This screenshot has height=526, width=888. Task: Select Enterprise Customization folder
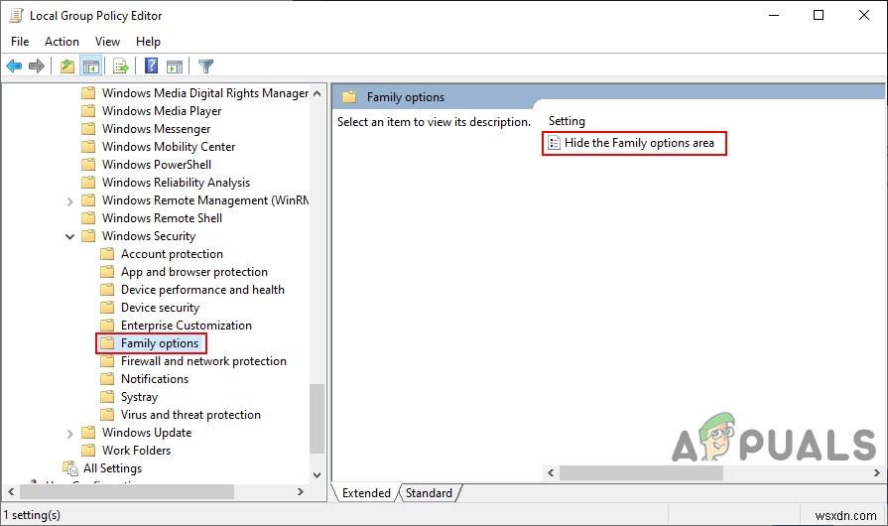pyautogui.click(x=186, y=325)
